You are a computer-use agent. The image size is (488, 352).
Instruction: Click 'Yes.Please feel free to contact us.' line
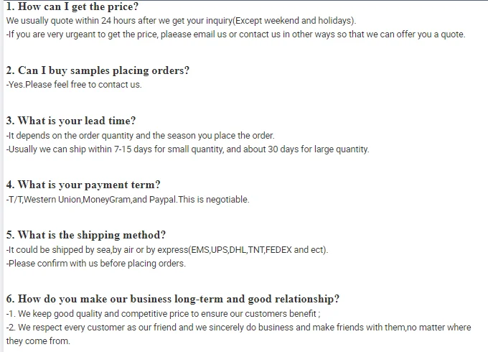[x=74, y=85]
